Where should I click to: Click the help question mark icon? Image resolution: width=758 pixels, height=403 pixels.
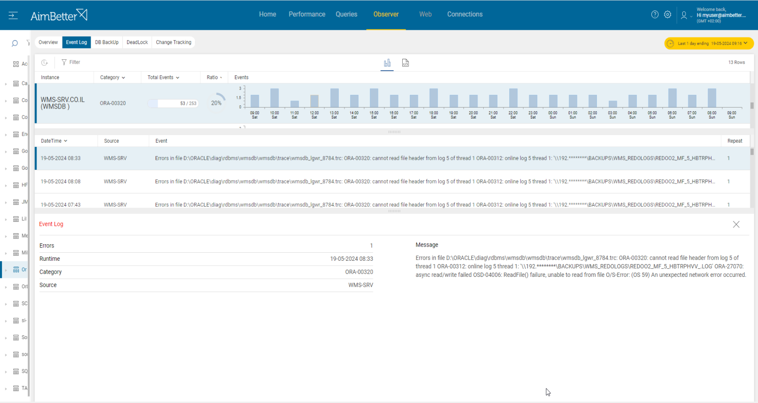655,15
